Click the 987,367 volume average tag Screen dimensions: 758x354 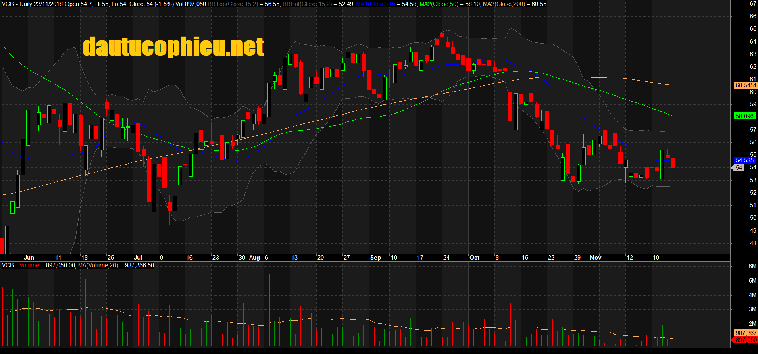click(x=746, y=333)
